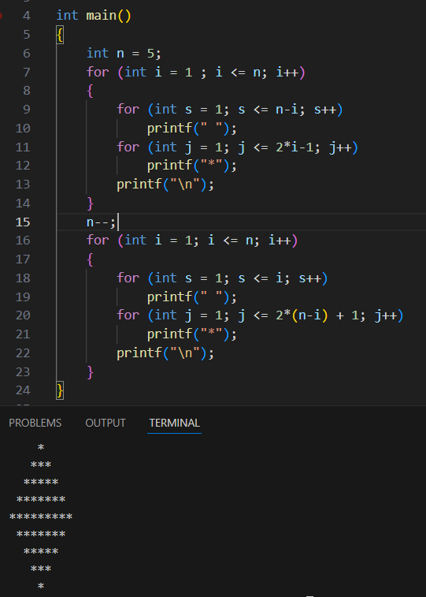Click line number 20 in gutter

pos(23,315)
